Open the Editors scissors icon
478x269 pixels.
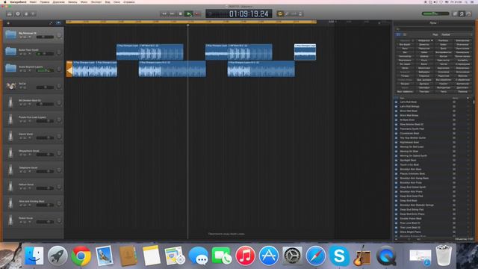pos(33,13)
